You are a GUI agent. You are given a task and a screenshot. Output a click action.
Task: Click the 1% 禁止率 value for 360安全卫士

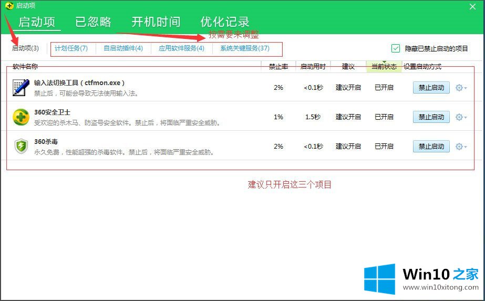(278, 117)
